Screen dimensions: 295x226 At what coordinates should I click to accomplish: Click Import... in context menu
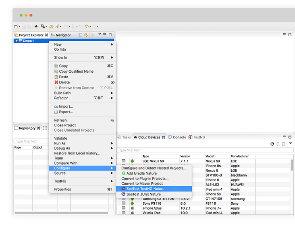83,106
